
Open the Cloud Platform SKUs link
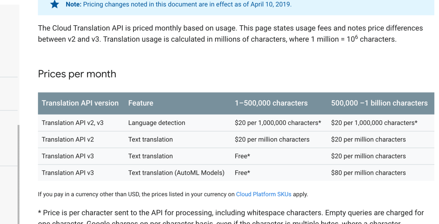point(264,194)
